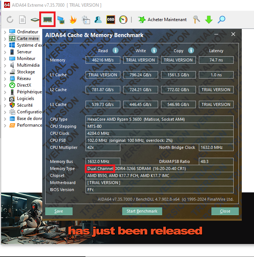
Task: Expand the Moniteur tree node
Action: tap(5, 59)
